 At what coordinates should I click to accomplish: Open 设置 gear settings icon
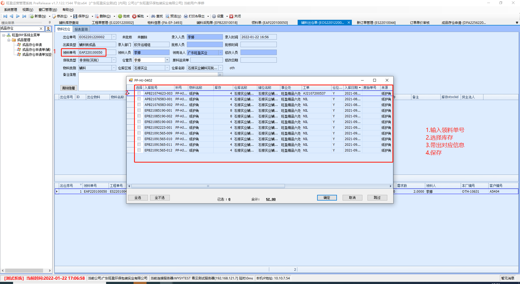tap(214, 16)
